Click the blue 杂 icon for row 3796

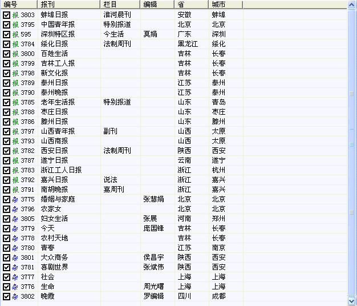click(x=15, y=209)
